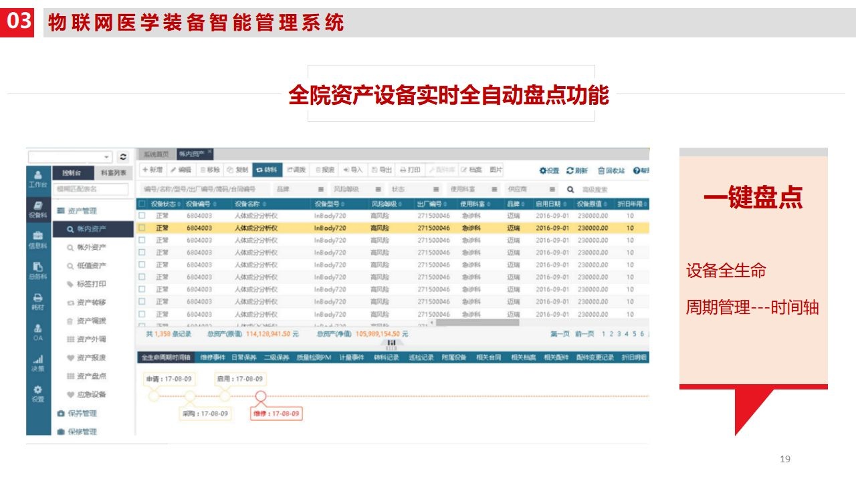Screen dimensions: 856x481
Task: Open the 使用科室 filter dropdown
Action: tap(473, 190)
